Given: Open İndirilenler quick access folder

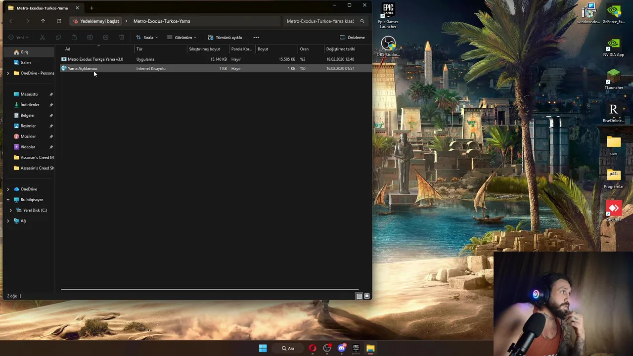Looking at the screenshot, I should tap(29, 105).
